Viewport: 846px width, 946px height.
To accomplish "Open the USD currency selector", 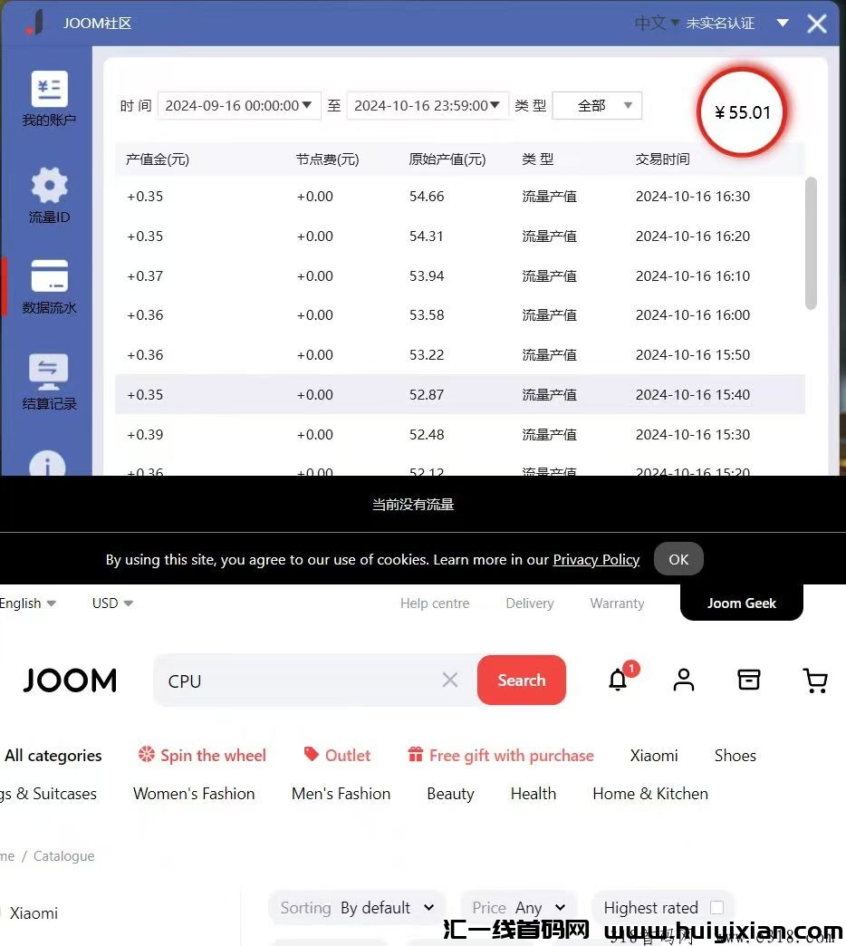I will click(112, 603).
